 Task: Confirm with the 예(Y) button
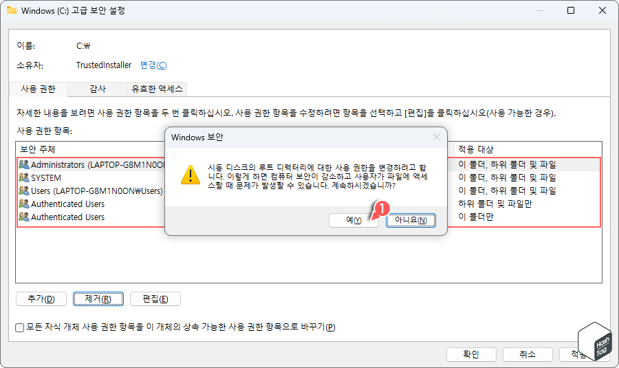pos(354,220)
